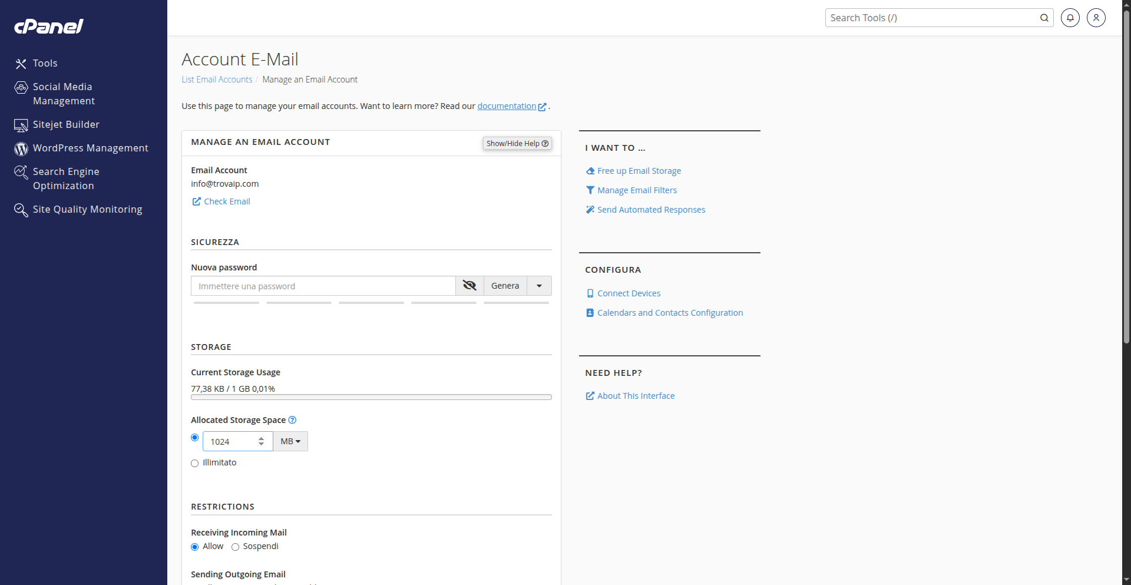Screen dimensions: 1131x585
Task: Click the storage value stepper arrows
Action: [261, 441]
